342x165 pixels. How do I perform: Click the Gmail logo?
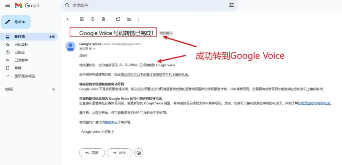pyautogui.click(x=27, y=5)
